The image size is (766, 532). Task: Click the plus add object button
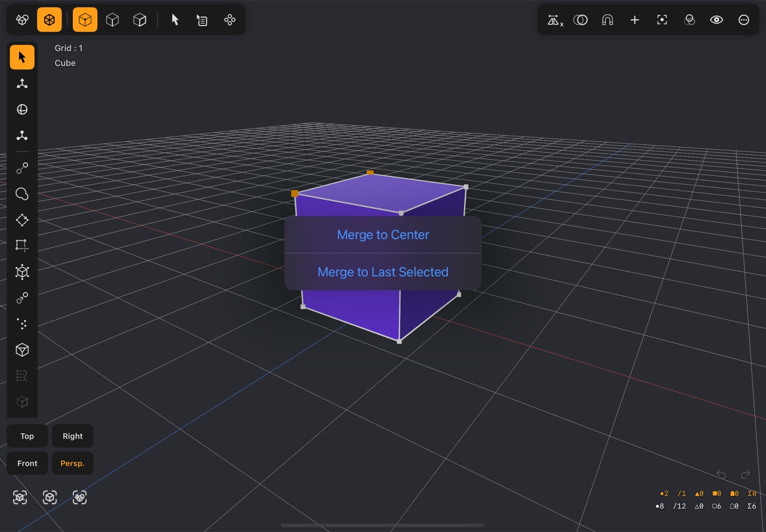pos(635,20)
